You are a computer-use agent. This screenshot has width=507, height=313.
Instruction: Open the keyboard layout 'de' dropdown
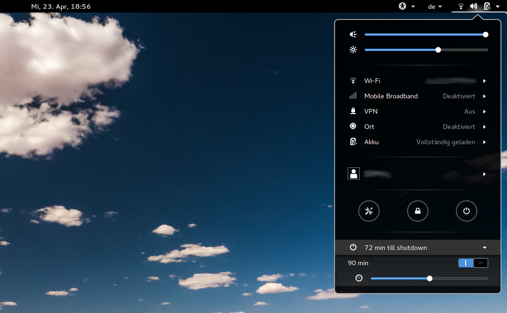[435, 6]
